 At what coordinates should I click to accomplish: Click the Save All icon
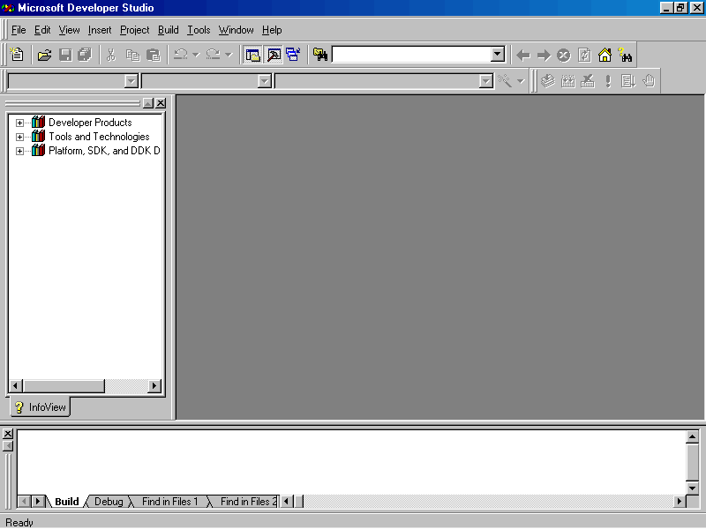pyautogui.click(x=85, y=55)
